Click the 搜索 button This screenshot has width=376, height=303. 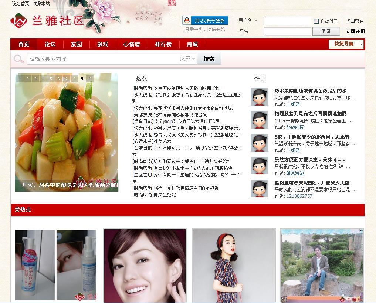(x=209, y=59)
